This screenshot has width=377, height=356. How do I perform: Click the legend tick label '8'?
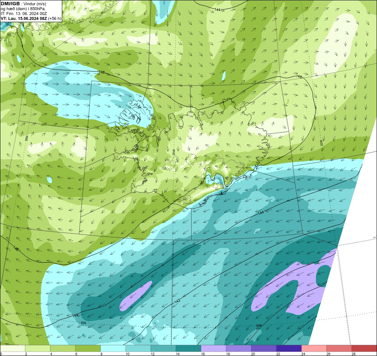tap(101, 354)
